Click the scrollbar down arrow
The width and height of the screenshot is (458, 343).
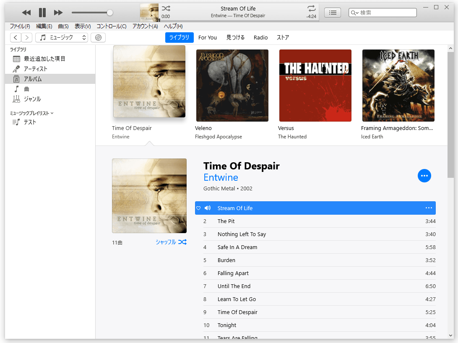[450, 336]
